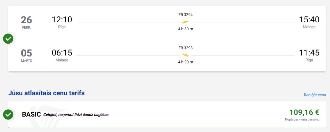The width and height of the screenshot is (330, 132).
Task: Click the 26 Febr. departure date
Action: click(x=26, y=22)
